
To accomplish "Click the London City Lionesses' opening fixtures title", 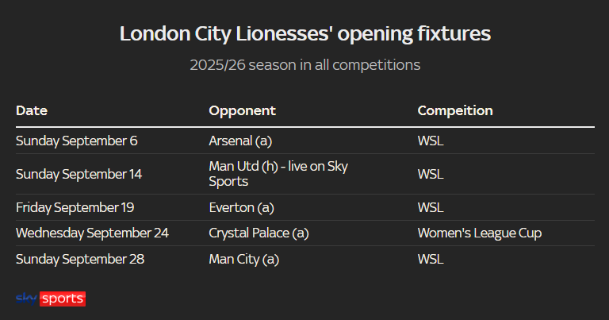I will pyautogui.click(x=304, y=34).
